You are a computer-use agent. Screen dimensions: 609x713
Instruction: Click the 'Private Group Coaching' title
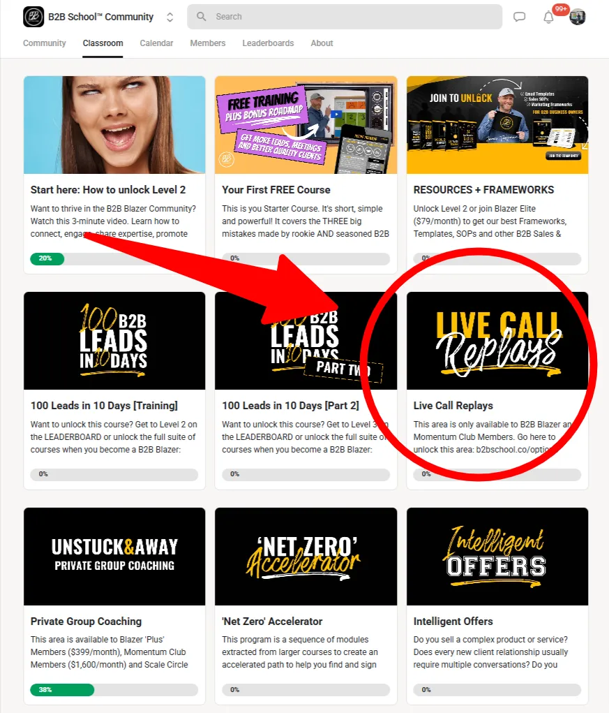pyautogui.click(x=87, y=621)
